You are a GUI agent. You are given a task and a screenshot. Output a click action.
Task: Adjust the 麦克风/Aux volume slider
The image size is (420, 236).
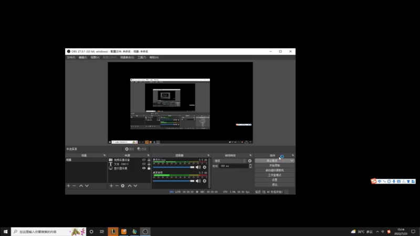tap(174, 167)
